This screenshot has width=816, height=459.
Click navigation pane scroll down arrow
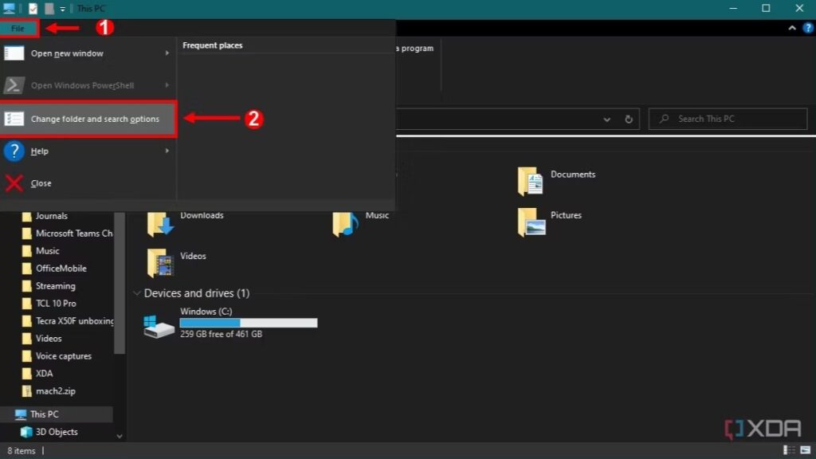coord(120,436)
